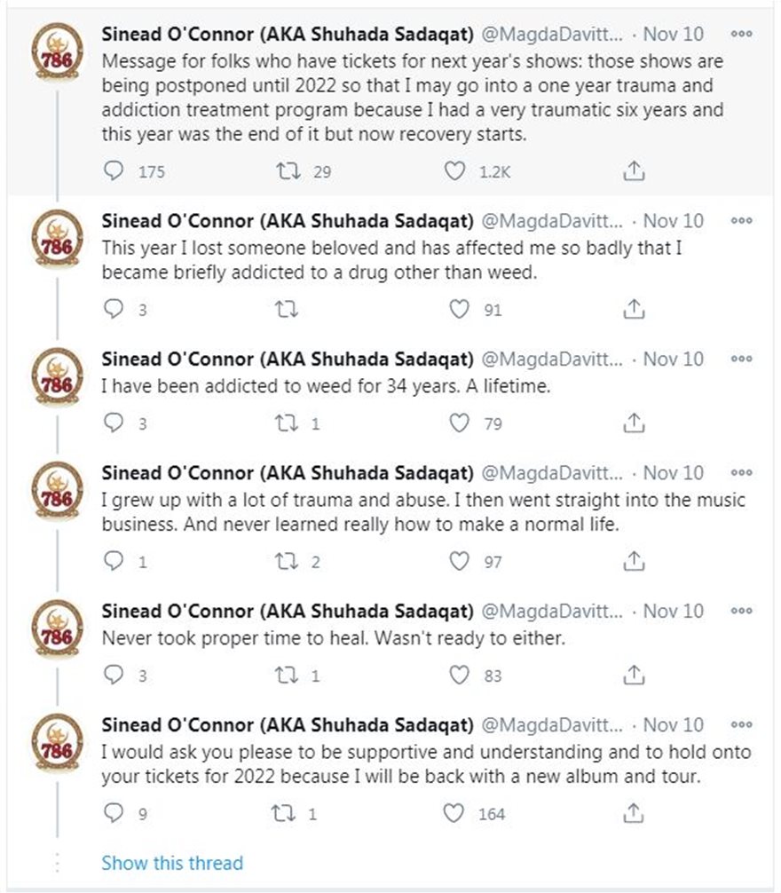The width and height of the screenshot is (781, 893).
Task: Like the 'lost someone beloved' tweet
Action: click(x=459, y=309)
